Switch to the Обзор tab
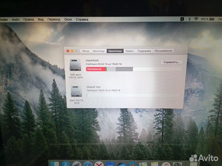The width and height of the screenshot is (222, 166). pos(85,51)
